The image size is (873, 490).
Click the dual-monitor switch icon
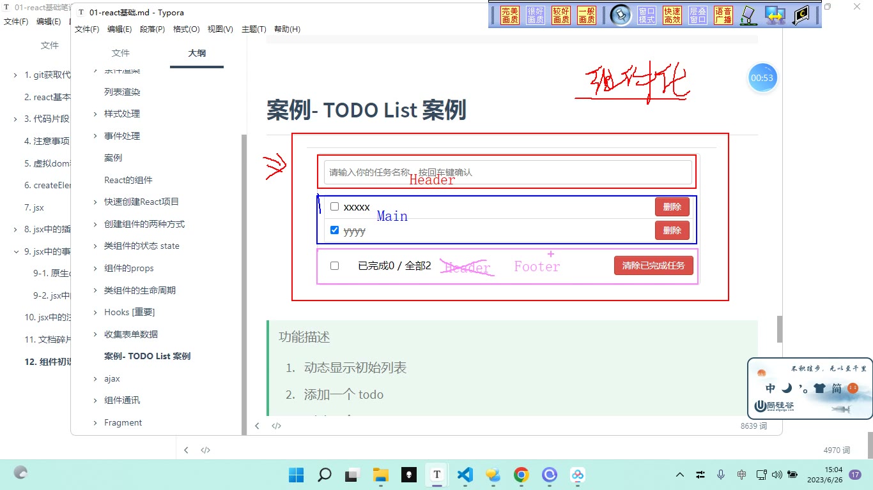pos(775,15)
